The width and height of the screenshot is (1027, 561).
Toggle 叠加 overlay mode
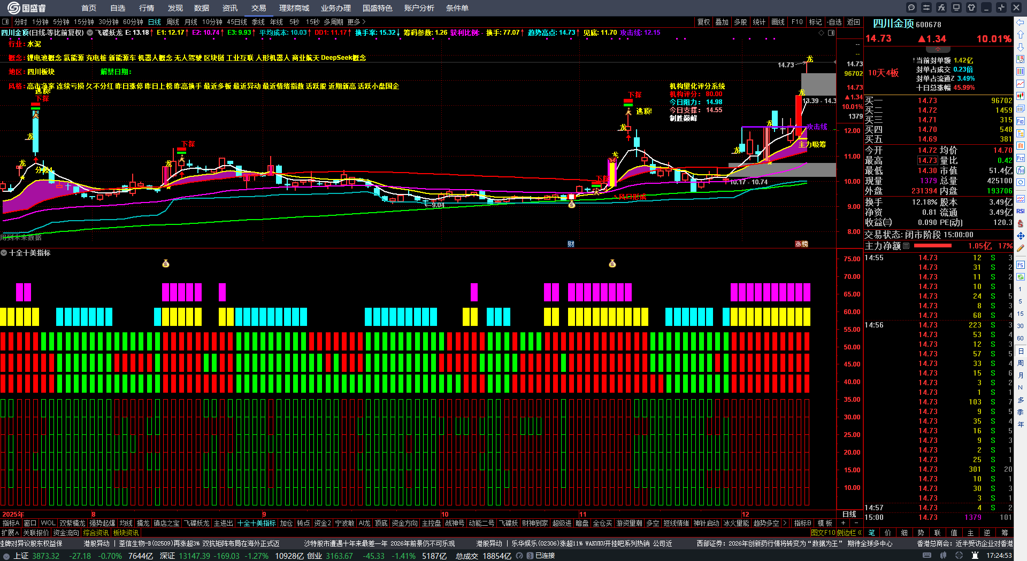coord(722,22)
